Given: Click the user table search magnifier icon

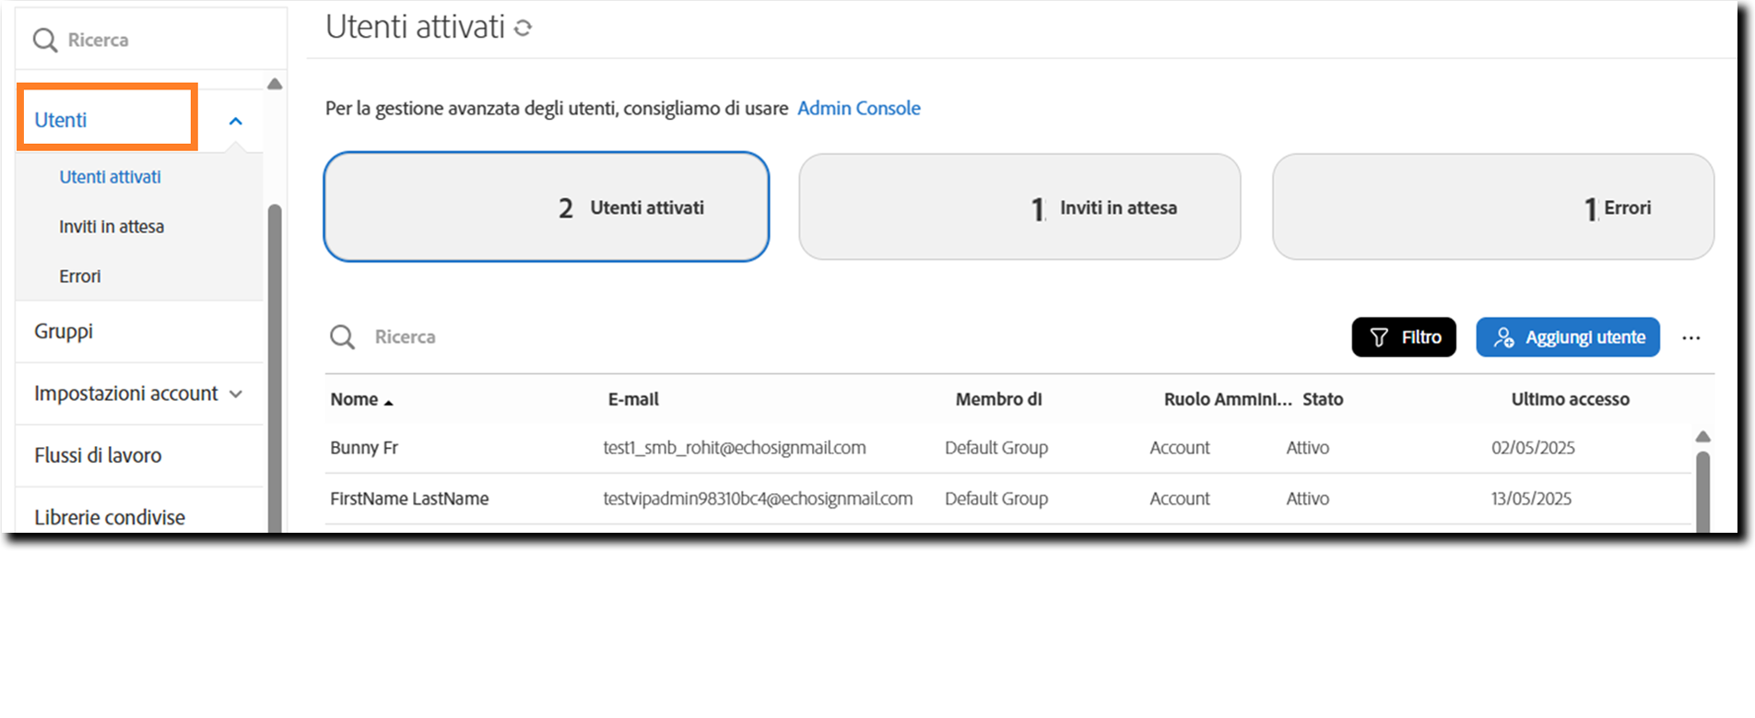Looking at the screenshot, I should 342,337.
